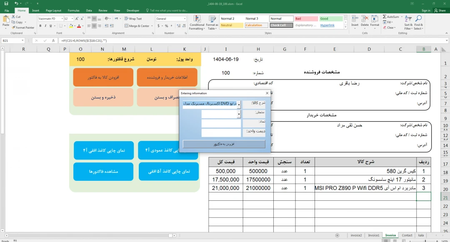Click the AutoSum sigma icon
This screenshot has height=242, width=450.
(385, 17)
